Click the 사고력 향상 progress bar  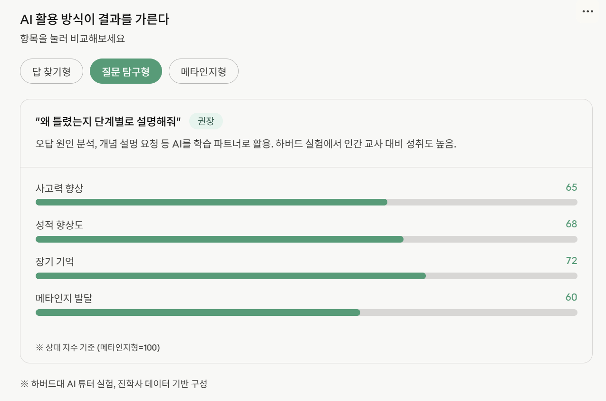coord(307,202)
